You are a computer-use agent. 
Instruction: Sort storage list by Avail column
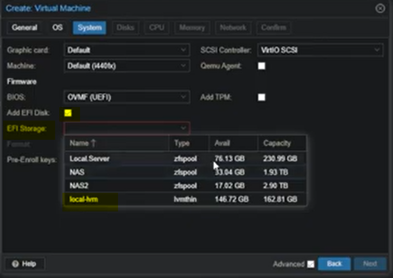[233, 143]
